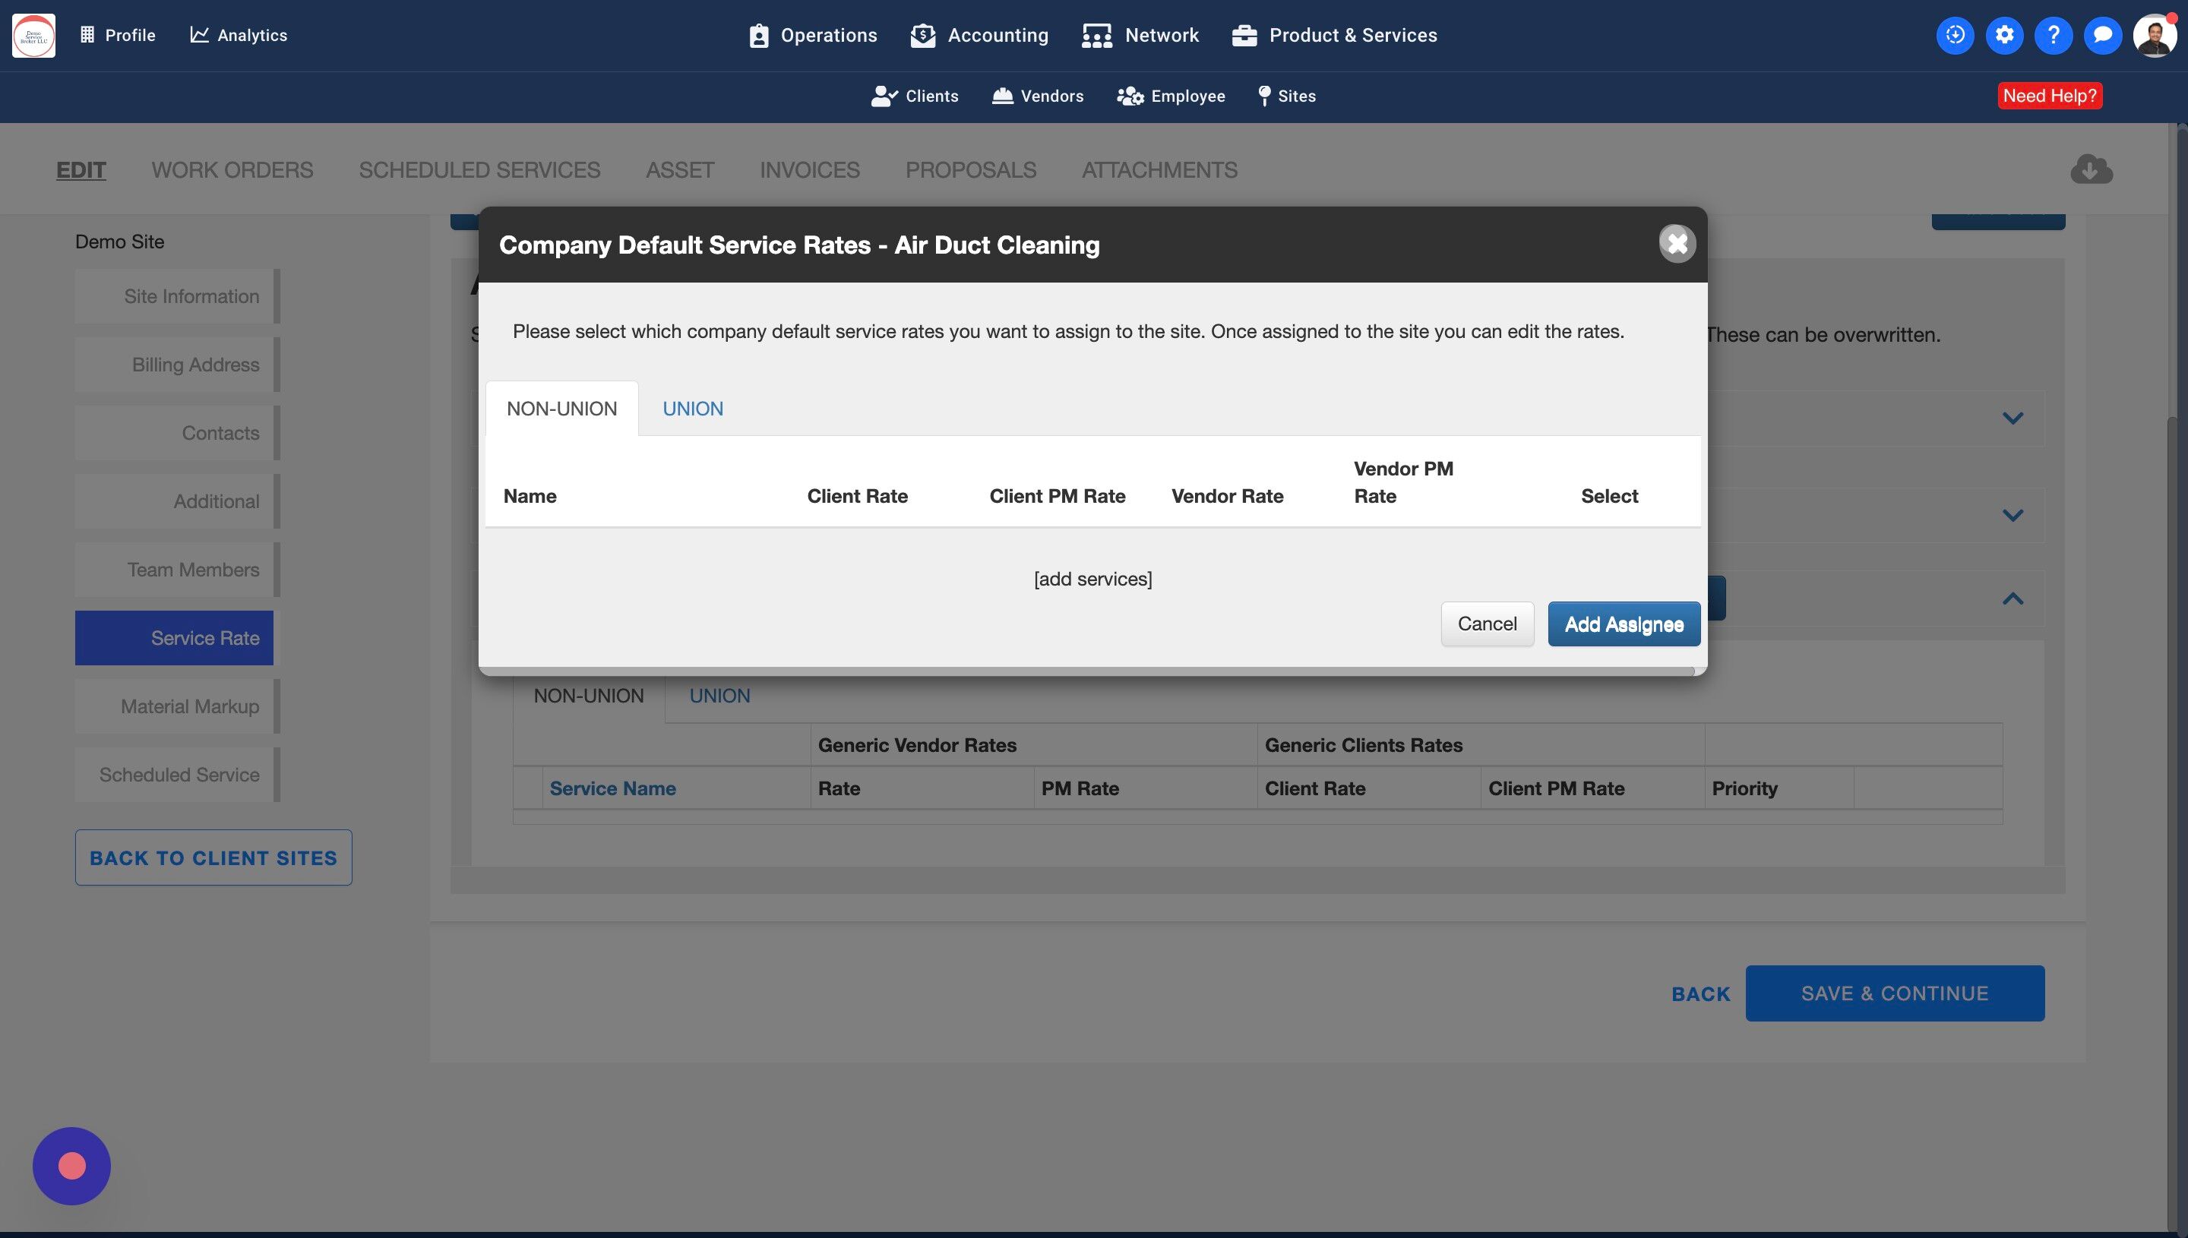Click the circular download arrow icon

point(1955,35)
